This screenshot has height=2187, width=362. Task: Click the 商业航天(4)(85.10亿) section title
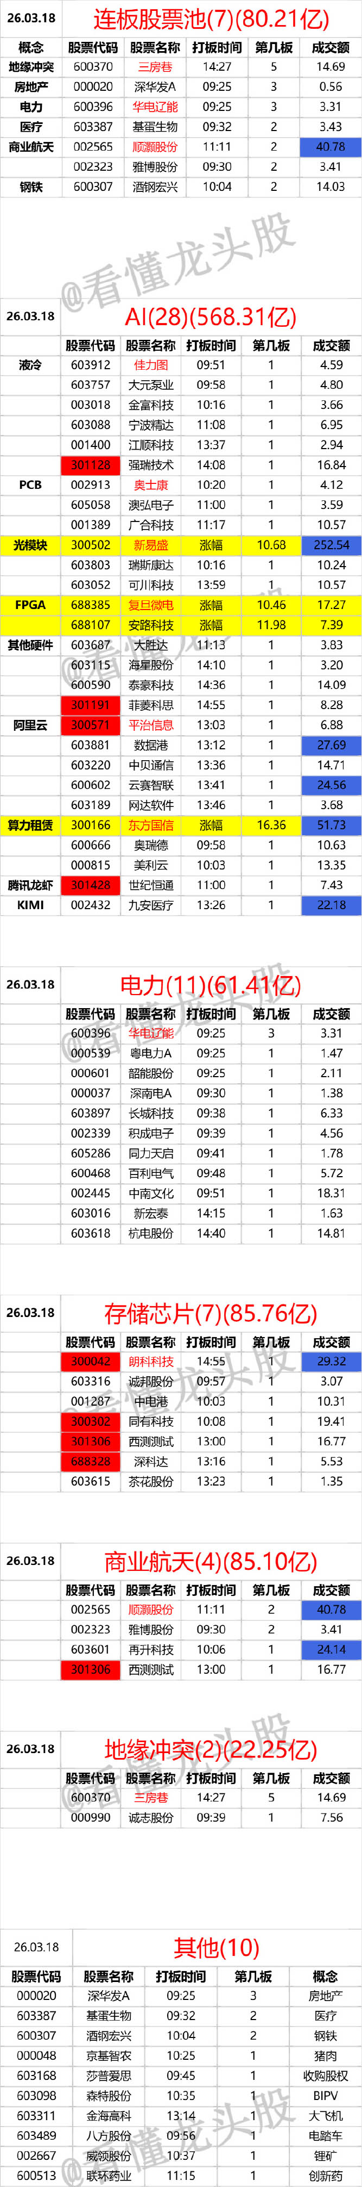tap(210, 1561)
